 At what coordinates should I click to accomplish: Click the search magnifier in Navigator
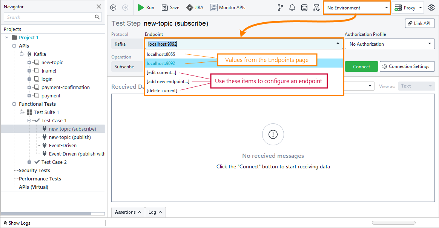pos(97,17)
